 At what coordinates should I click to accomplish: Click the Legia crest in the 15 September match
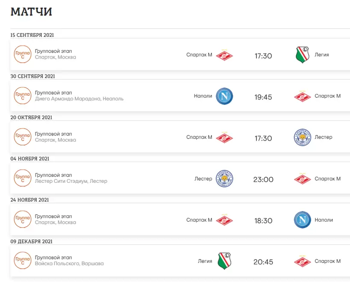(303, 55)
